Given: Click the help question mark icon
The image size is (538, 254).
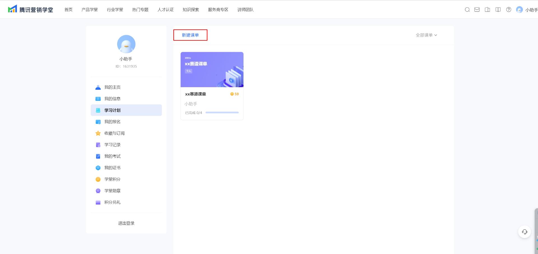Looking at the screenshot, I should pyautogui.click(x=509, y=10).
